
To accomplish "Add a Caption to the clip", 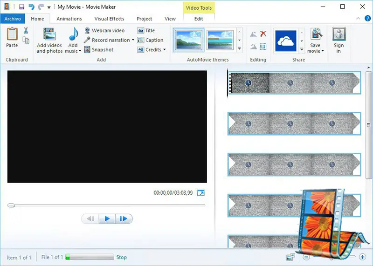I will [x=151, y=40].
